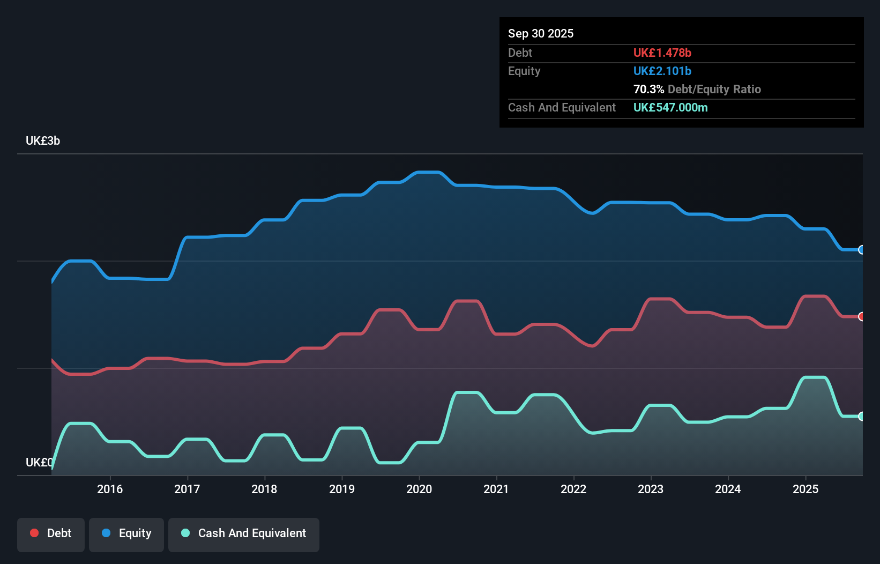Click the teal Cash And Equivalent legend dot
This screenshot has width=880, height=564.
[x=185, y=533]
